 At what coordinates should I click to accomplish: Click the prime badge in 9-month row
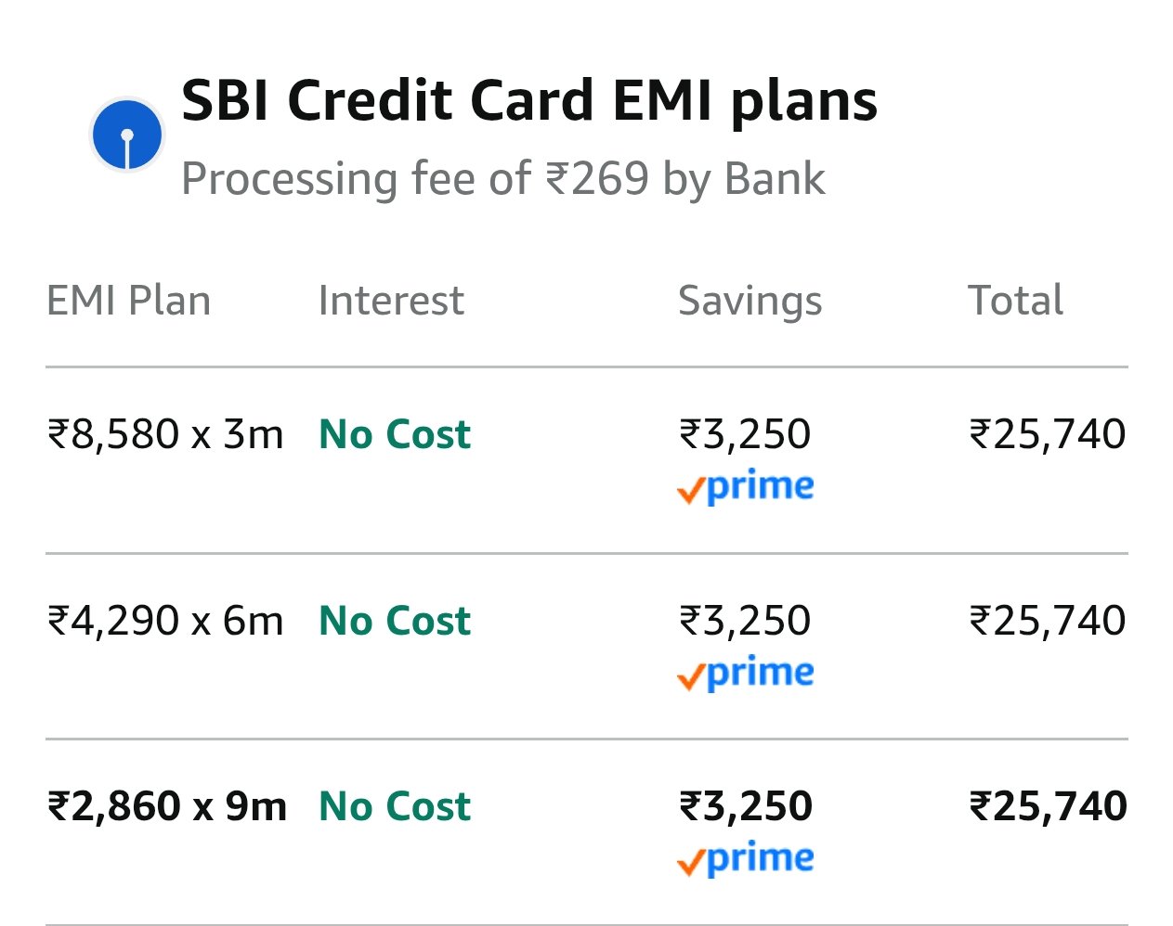pyautogui.click(x=746, y=858)
